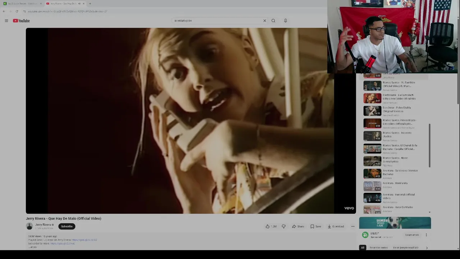
Task: Go back with browser back arrow
Action: [x=4, y=11]
